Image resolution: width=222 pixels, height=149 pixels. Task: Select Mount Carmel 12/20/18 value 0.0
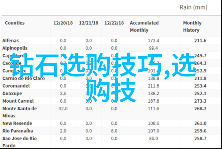pos(63,101)
